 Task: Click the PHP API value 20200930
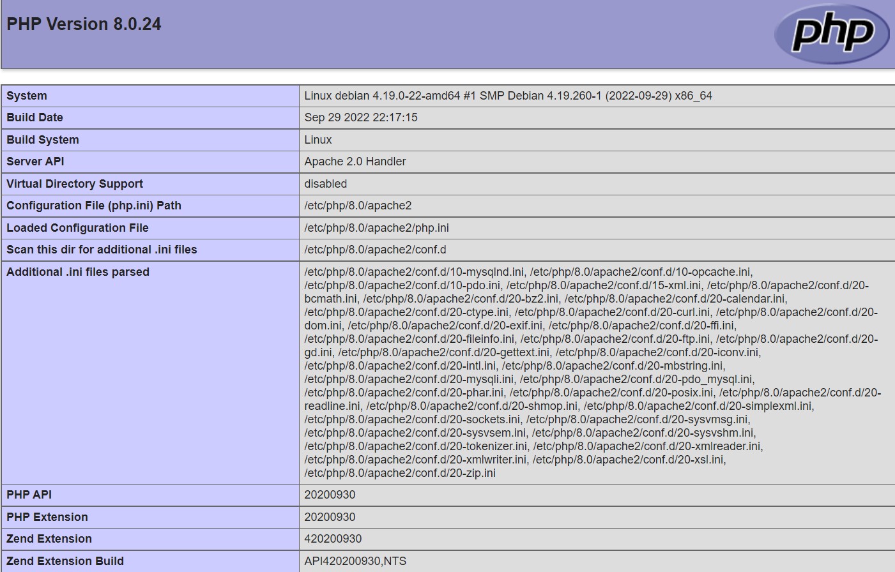[x=330, y=495]
